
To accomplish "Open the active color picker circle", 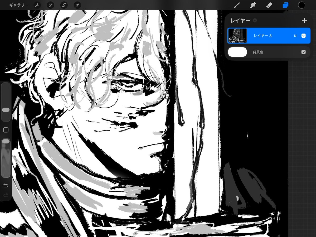I will [302, 5].
